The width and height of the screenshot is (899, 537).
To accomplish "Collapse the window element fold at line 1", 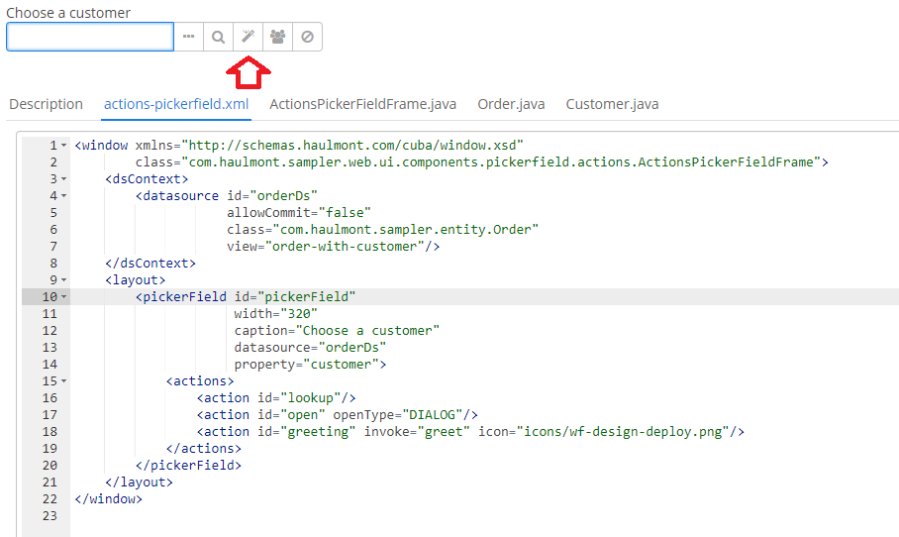I will tap(63, 146).
